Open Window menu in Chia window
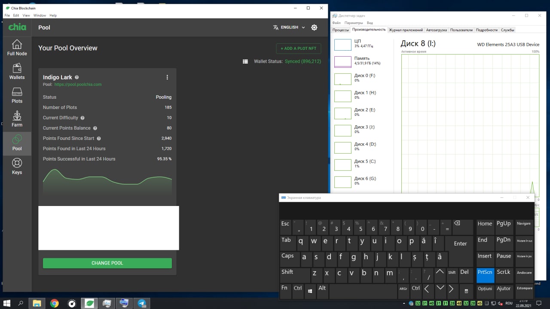This screenshot has width=550, height=309. (x=40, y=15)
